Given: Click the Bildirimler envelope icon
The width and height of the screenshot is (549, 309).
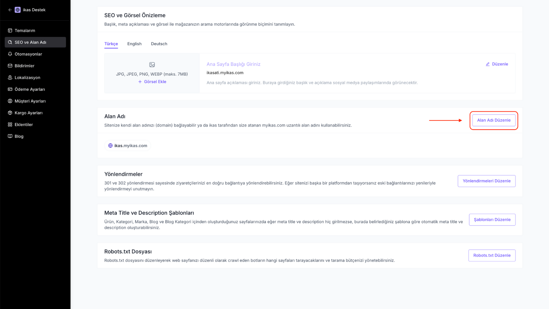Looking at the screenshot, I should pyautogui.click(x=10, y=66).
